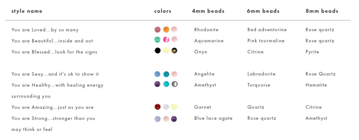Select the "4mm beads" column header
This screenshot has height=140, width=359.
(x=208, y=11)
